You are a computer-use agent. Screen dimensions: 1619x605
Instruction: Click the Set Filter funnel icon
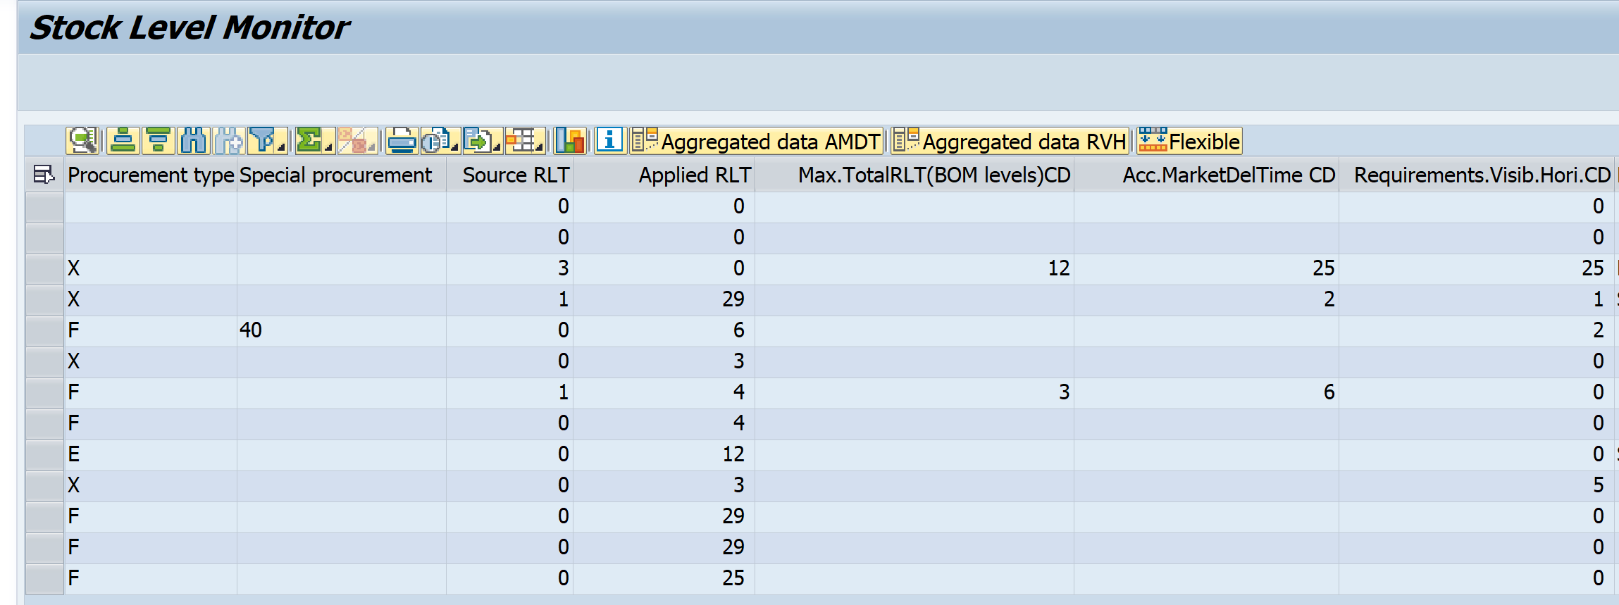click(263, 141)
